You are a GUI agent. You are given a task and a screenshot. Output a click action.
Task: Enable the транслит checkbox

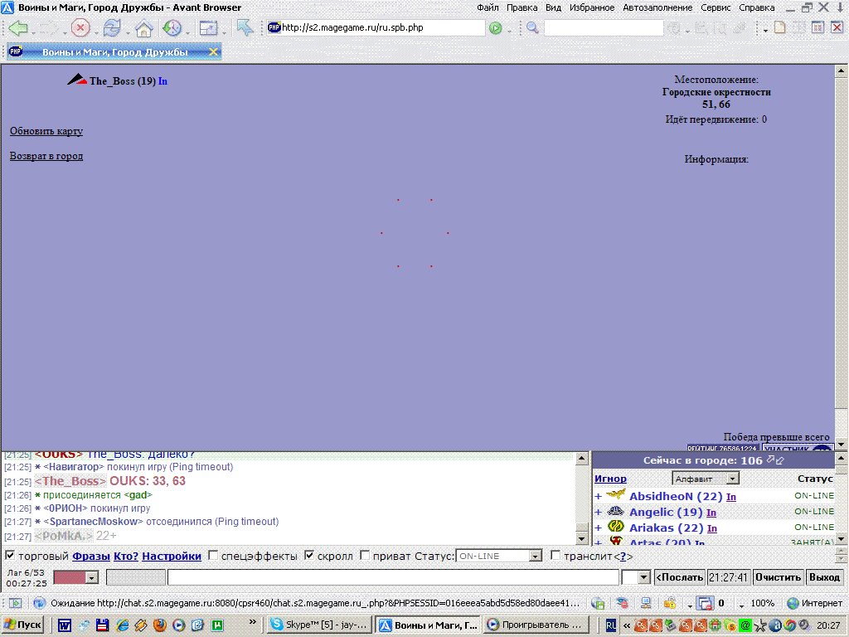coord(555,555)
